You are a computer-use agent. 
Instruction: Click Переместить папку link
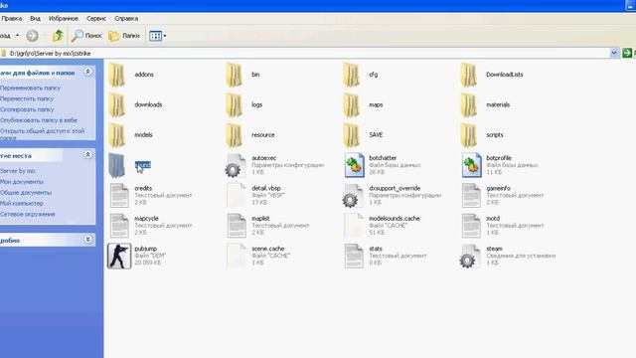coord(27,98)
